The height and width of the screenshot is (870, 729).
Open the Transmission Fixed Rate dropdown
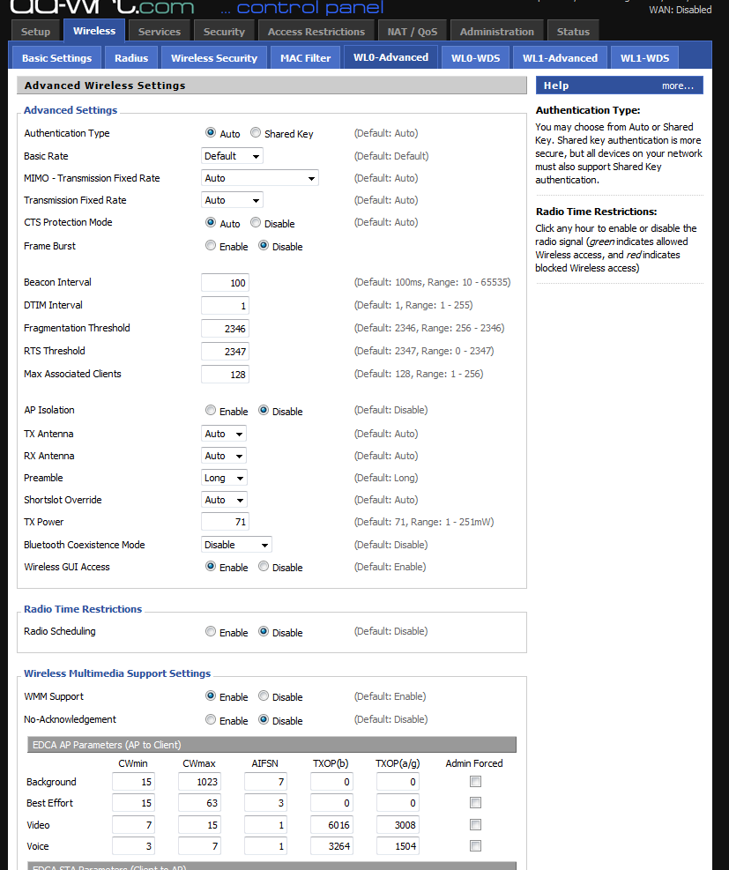232,200
